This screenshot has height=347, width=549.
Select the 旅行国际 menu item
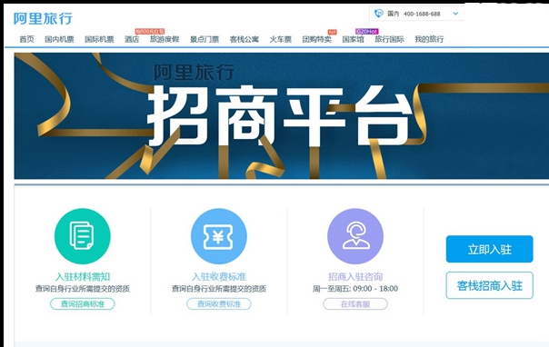tap(389, 39)
